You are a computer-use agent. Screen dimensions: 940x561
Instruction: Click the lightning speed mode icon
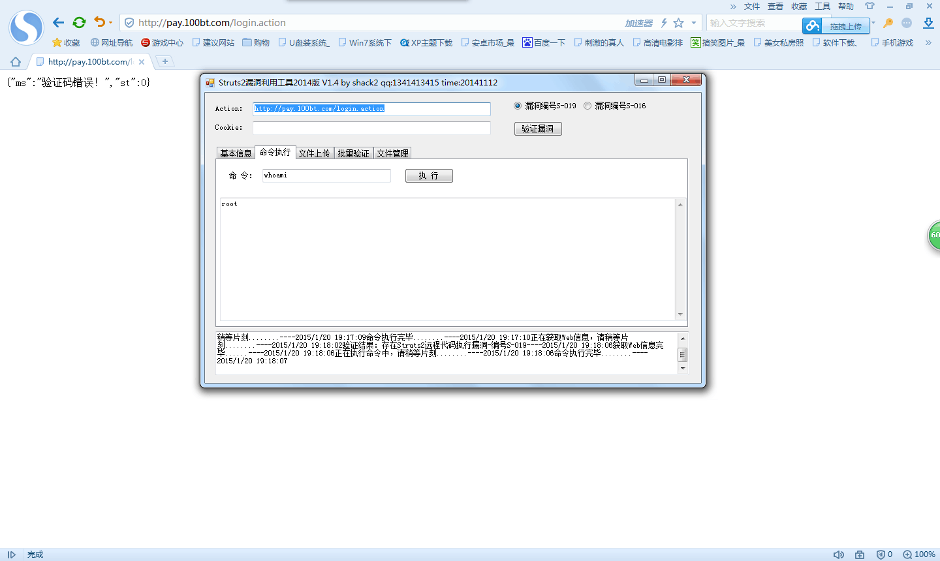pos(664,23)
